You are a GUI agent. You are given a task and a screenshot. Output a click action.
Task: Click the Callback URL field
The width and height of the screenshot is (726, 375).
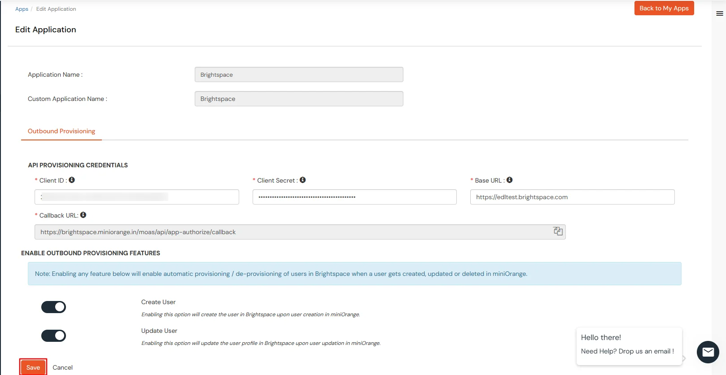(x=300, y=232)
